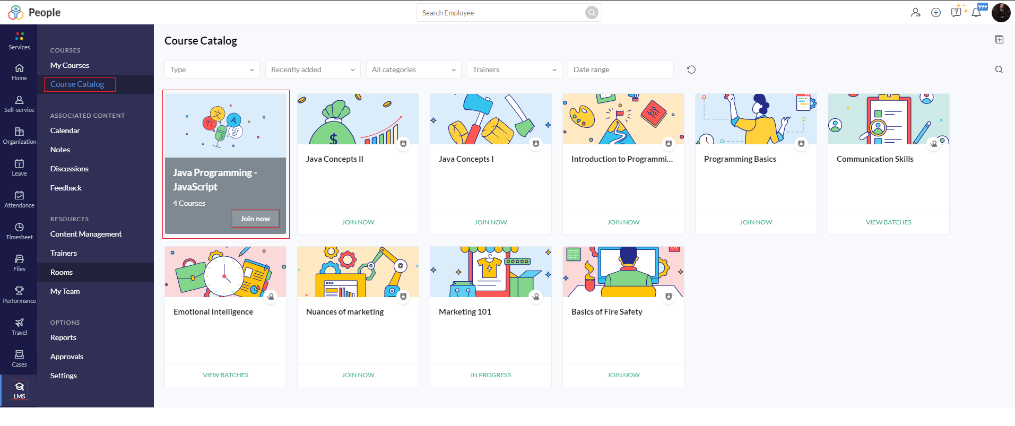This screenshot has height=426, width=1015.
Task: Click JOIN NOW on Nuances of marketing
Action: click(358, 375)
